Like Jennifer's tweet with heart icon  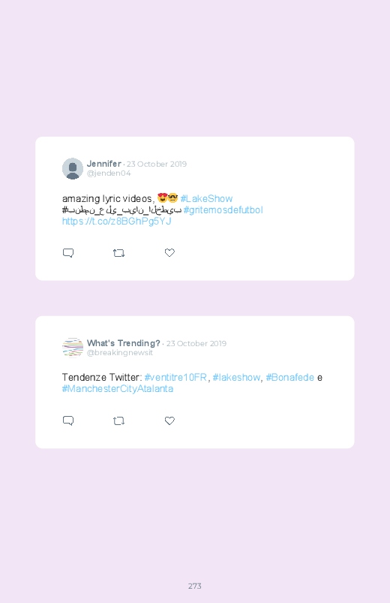169,252
